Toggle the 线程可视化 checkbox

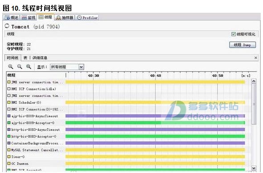233,34
